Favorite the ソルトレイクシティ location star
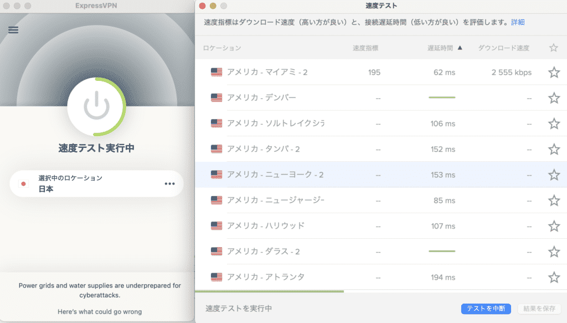 pos(554,124)
